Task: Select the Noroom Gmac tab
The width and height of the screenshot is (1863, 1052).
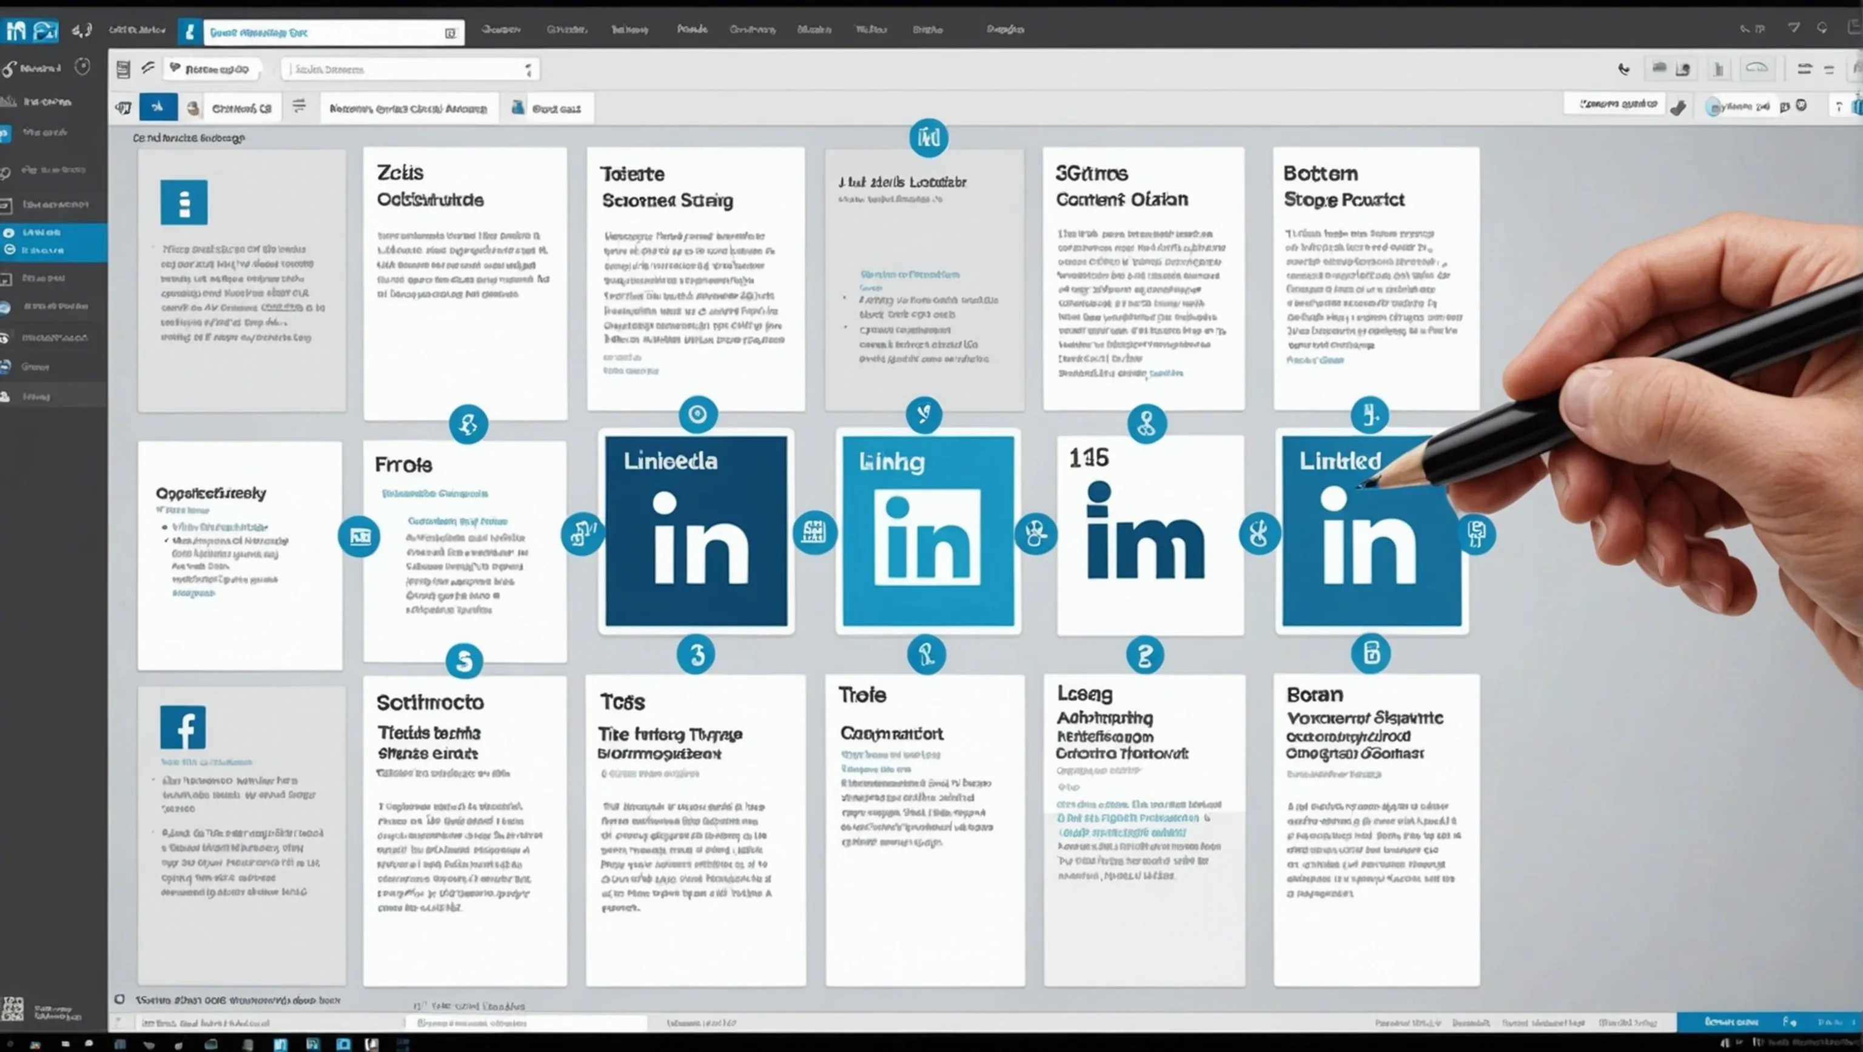Action: [409, 109]
